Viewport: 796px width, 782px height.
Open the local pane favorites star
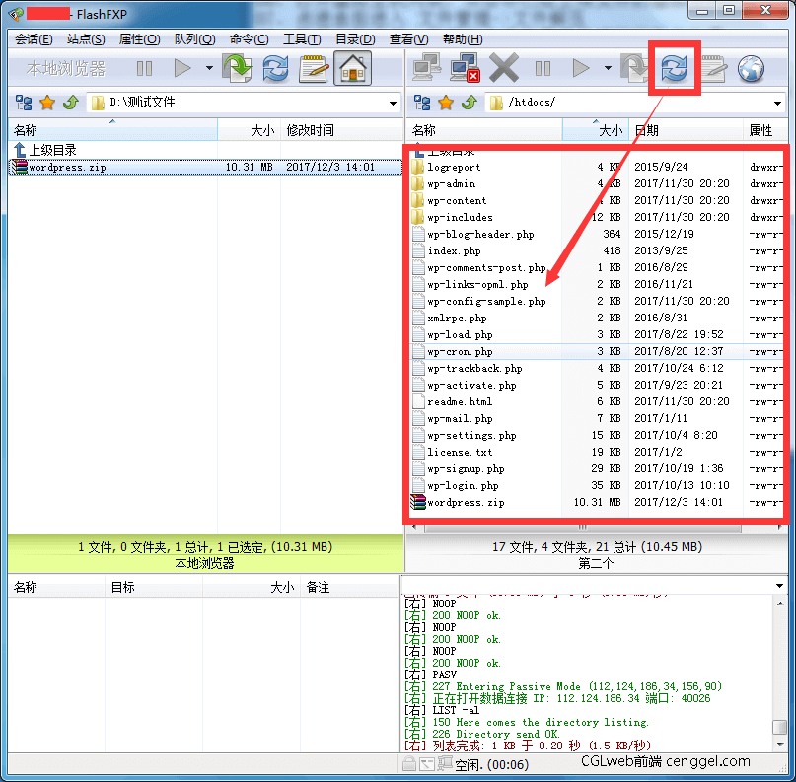pyautogui.click(x=47, y=103)
